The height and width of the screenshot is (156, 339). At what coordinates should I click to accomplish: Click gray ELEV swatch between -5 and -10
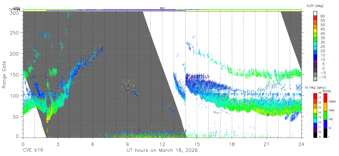click(x=315, y=75)
